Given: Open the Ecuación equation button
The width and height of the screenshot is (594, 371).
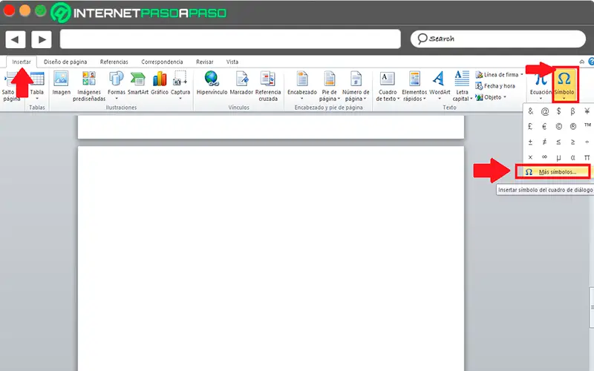Looking at the screenshot, I should [541, 85].
